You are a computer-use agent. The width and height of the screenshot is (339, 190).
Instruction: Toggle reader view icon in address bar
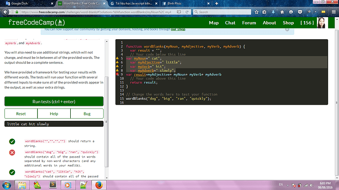click(x=179, y=12)
